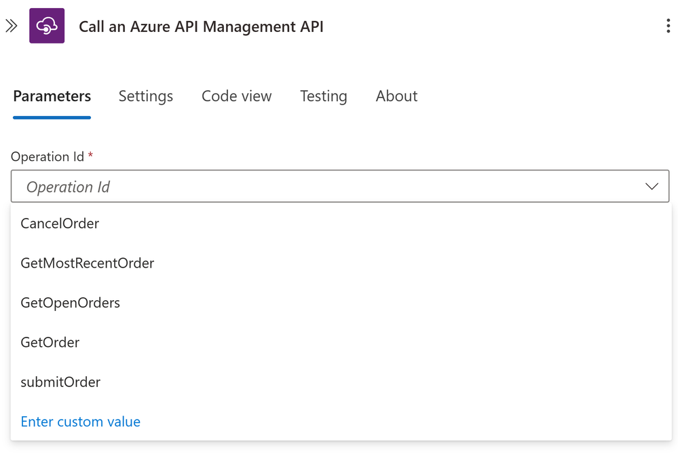The width and height of the screenshot is (678, 457).
Task: Toggle the Operation Id dropdown chevron
Action: pyautogui.click(x=652, y=187)
